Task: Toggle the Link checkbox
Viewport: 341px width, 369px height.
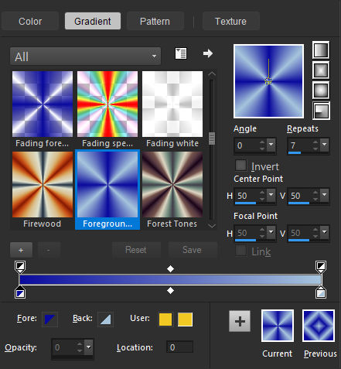Action: point(241,251)
